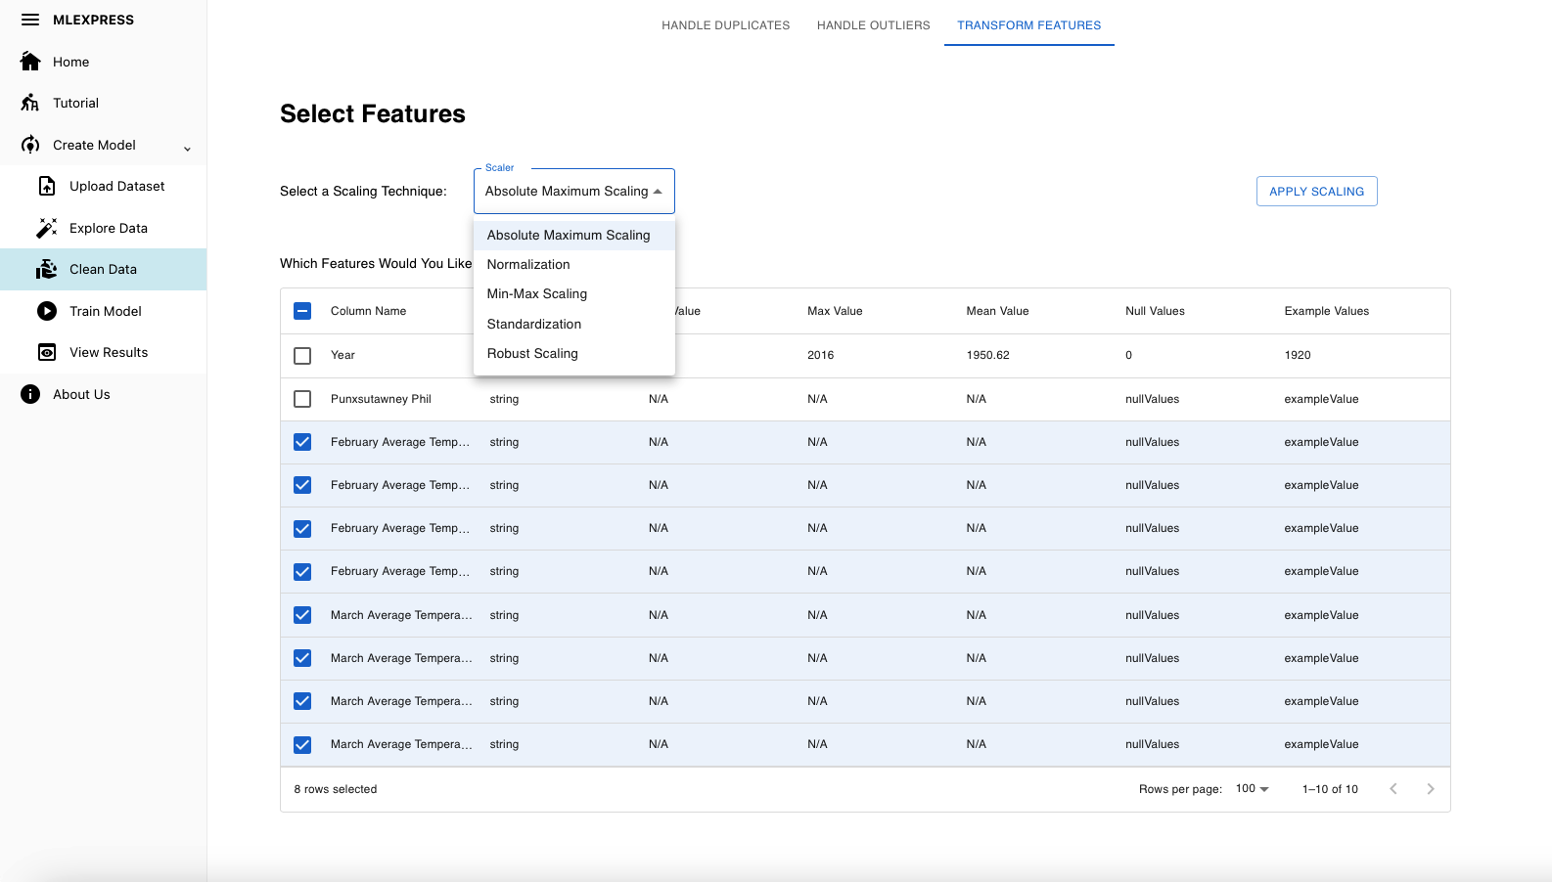
Task: Choose Min-Max Scaling option
Action: tap(574, 294)
